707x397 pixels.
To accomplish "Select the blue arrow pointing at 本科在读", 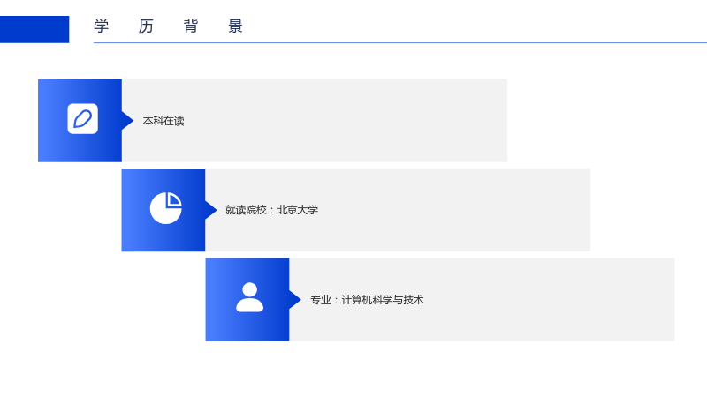I will coord(127,121).
